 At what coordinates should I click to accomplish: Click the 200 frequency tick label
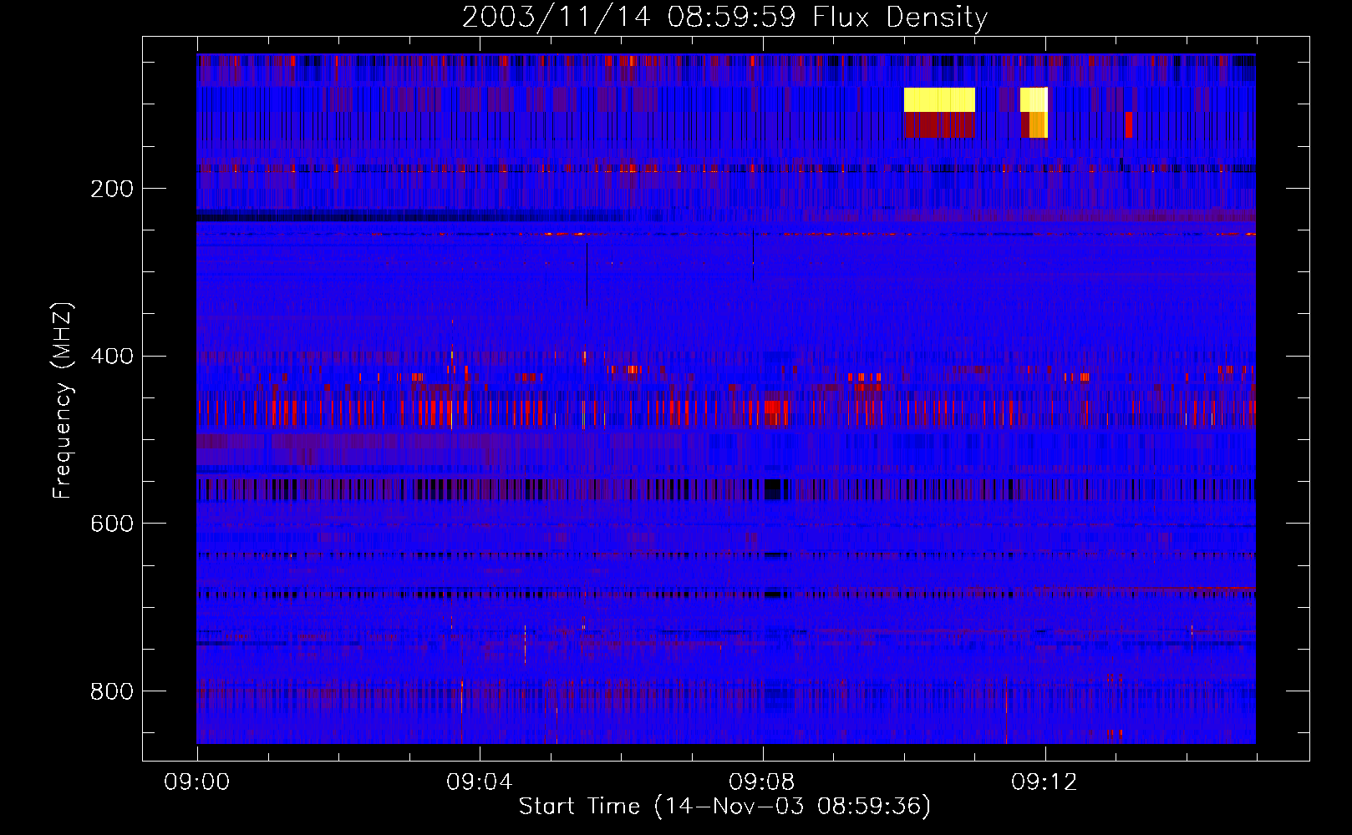pos(112,189)
